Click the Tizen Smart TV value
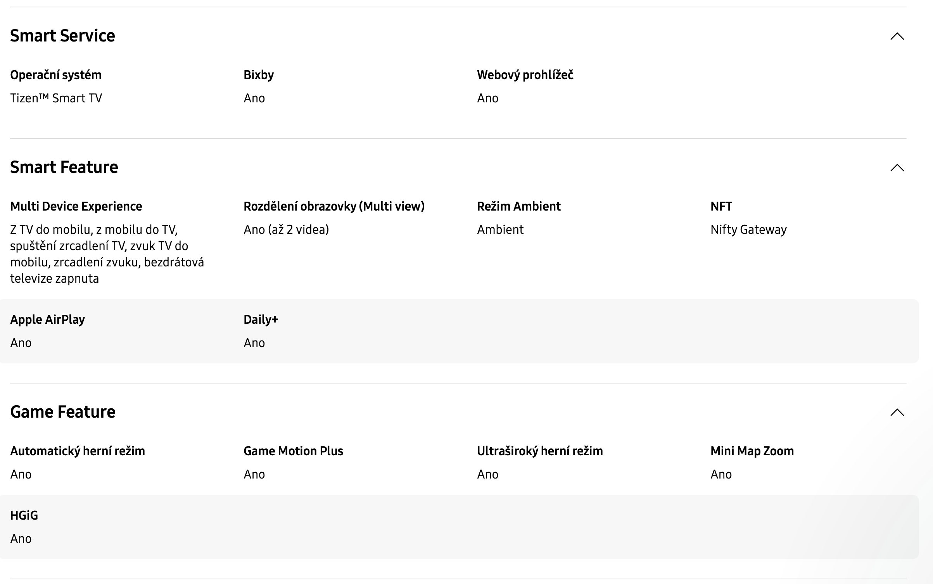The height and width of the screenshot is (584, 933). tap(56, 98)
